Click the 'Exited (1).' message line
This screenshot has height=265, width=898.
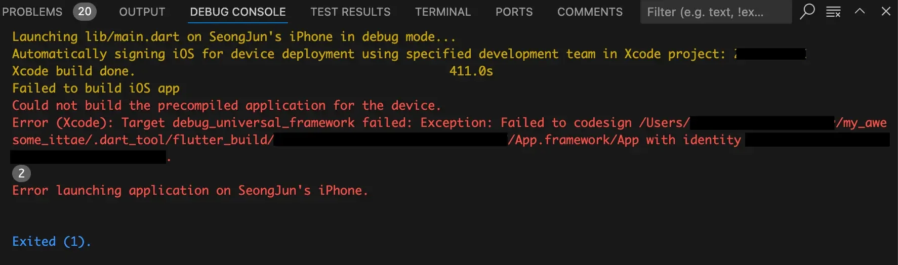coord(52,241)
